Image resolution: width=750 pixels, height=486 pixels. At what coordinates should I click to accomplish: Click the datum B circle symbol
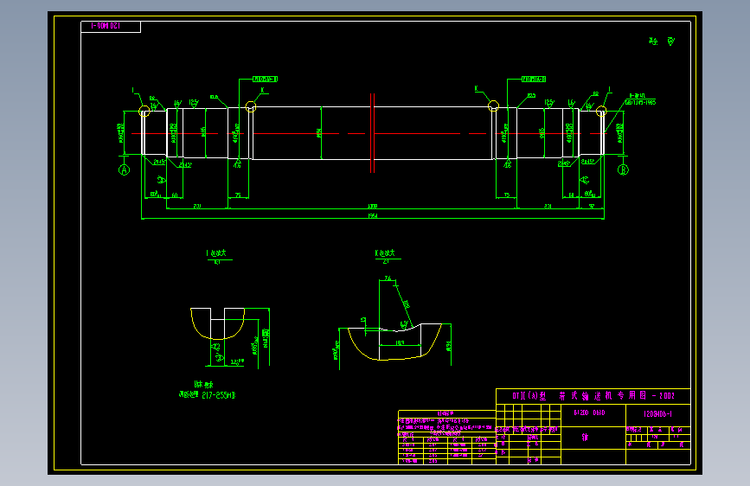point(623,169)
